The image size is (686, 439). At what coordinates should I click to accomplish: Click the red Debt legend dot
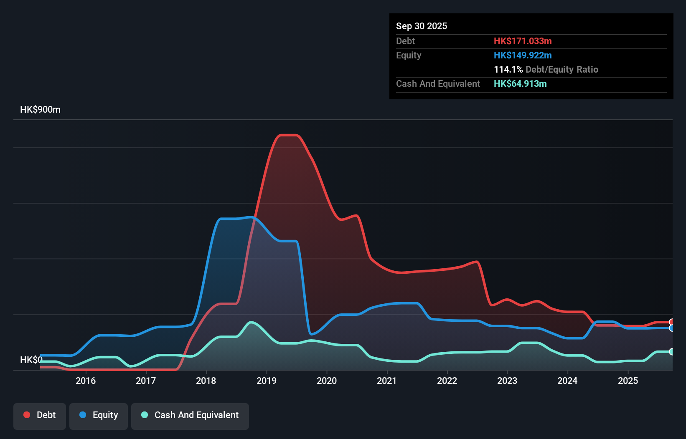(27, 415)
